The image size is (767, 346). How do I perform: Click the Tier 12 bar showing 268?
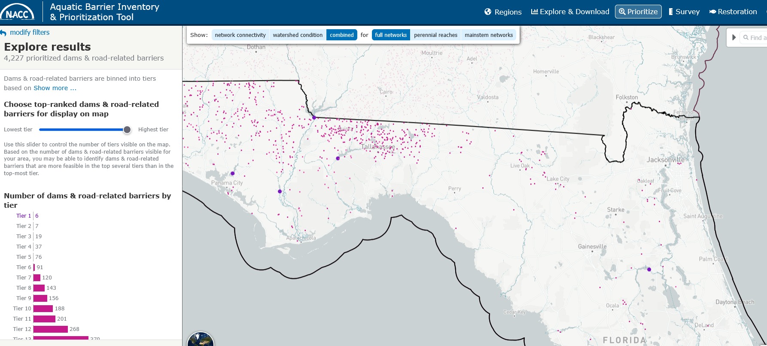tap(51, 329)
